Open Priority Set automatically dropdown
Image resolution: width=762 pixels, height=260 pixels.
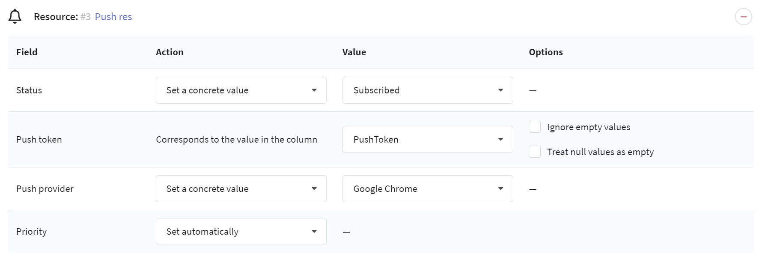coord(241,231)
